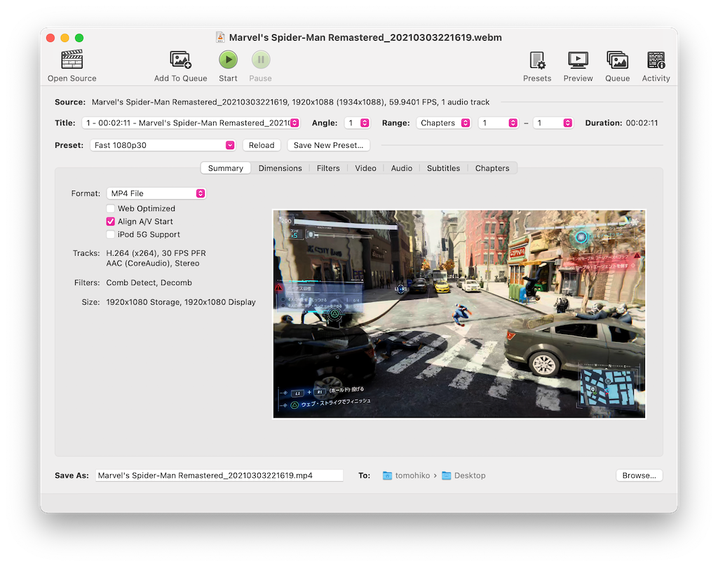Click the Source info text line
The image size is (718, 566).
click(290, 102)
